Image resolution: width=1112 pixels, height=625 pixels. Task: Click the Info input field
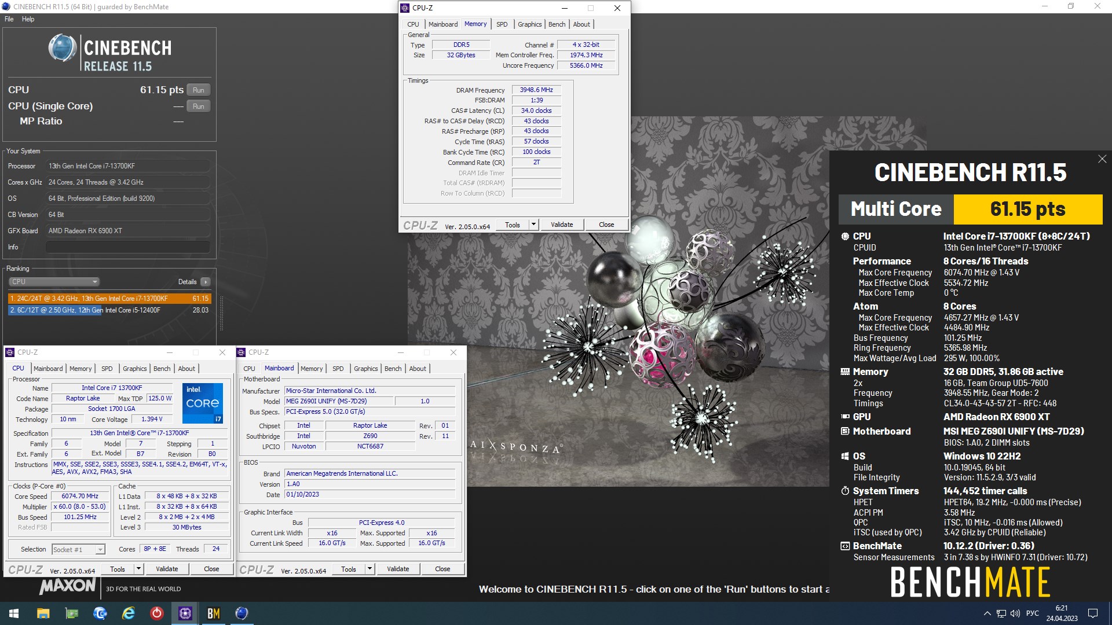(x=128, y=247)
